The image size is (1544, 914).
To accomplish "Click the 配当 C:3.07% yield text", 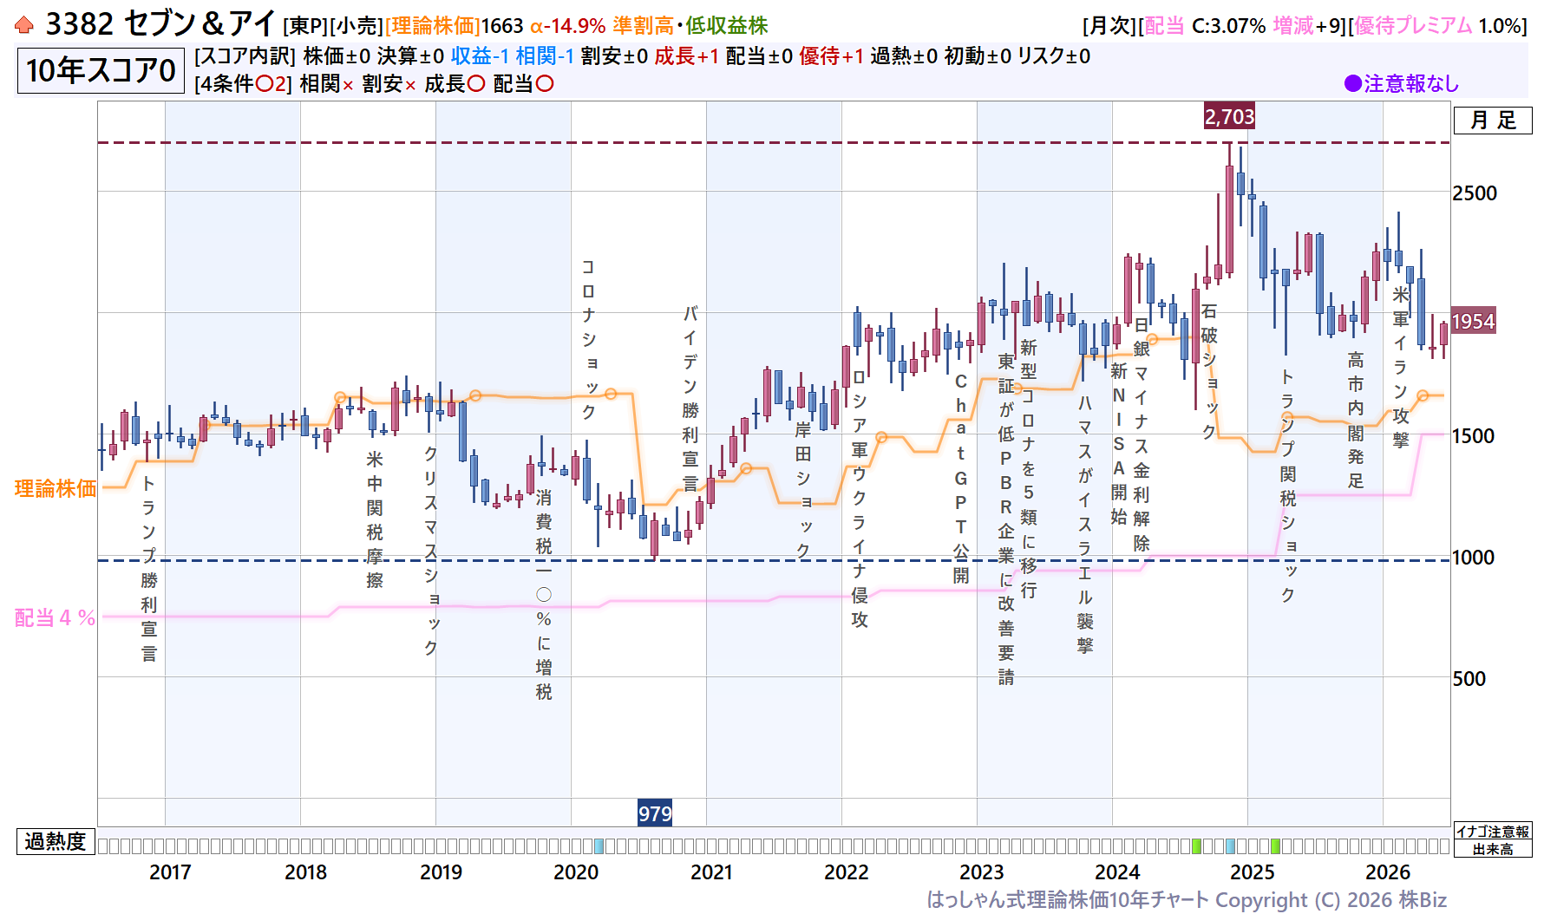I will tap(1206, 26).
